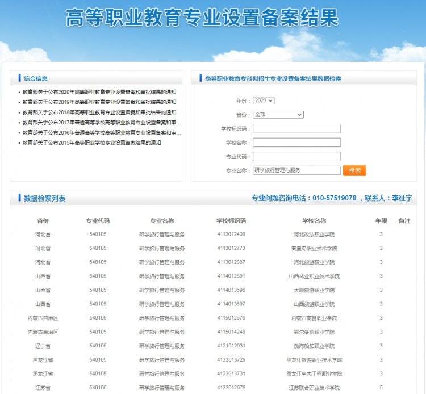Screen dimensions: 426x394
Task: Select school 黑龙江旅游职业技术学院
Action: pos(314,360)
